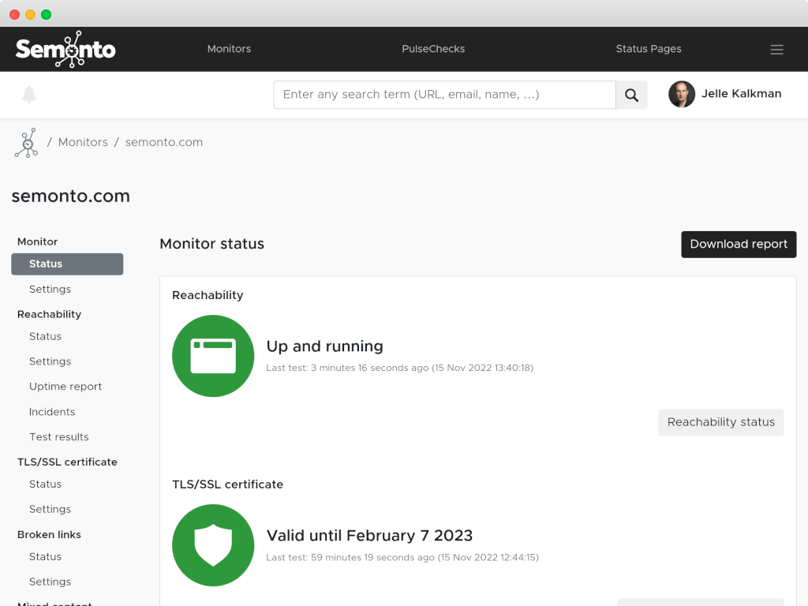Click the Reachability status button
This screenshot has height=606, width=808.
coord(720,422)
